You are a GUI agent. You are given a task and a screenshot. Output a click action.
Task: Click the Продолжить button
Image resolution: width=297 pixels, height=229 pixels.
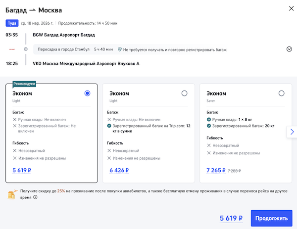pyautogui.click(x=272, y=218)
